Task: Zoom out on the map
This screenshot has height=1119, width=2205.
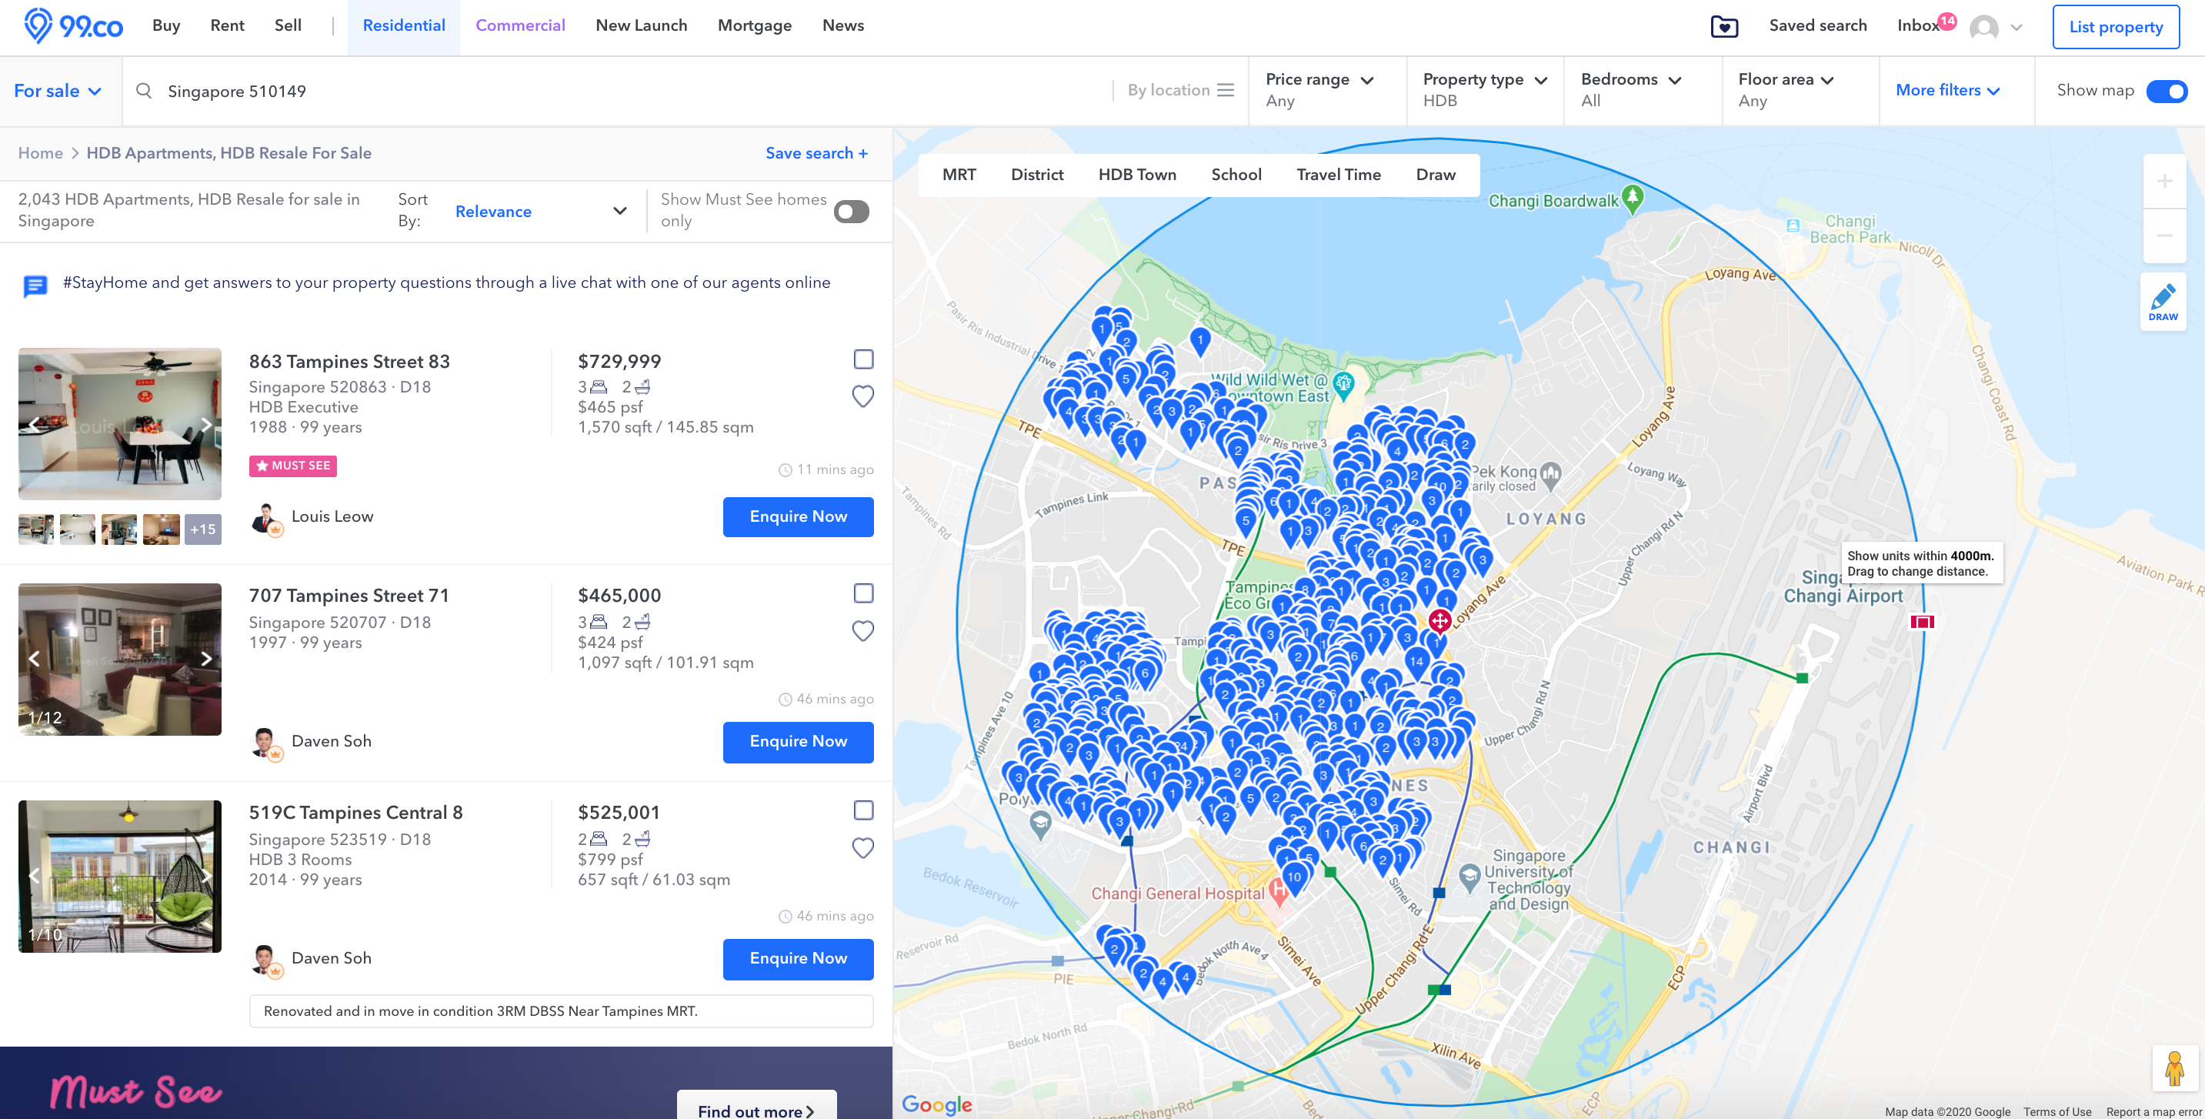Action: pos(2164,235)
